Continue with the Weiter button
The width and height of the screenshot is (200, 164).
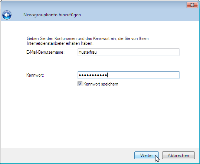147,155
